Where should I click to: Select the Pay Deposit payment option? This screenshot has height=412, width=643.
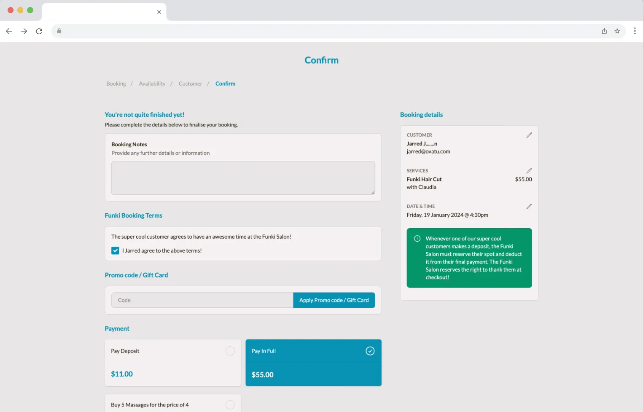(230, 350)
